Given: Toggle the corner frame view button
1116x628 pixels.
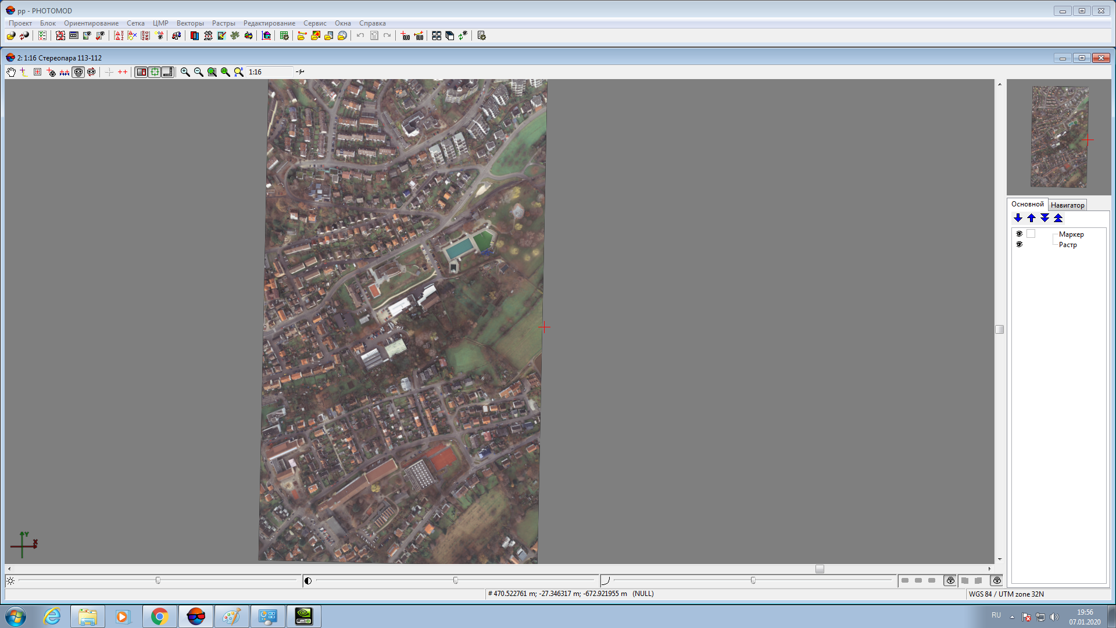Looking at the screenshot, I should pyautogui.click(x=167, y=72).
